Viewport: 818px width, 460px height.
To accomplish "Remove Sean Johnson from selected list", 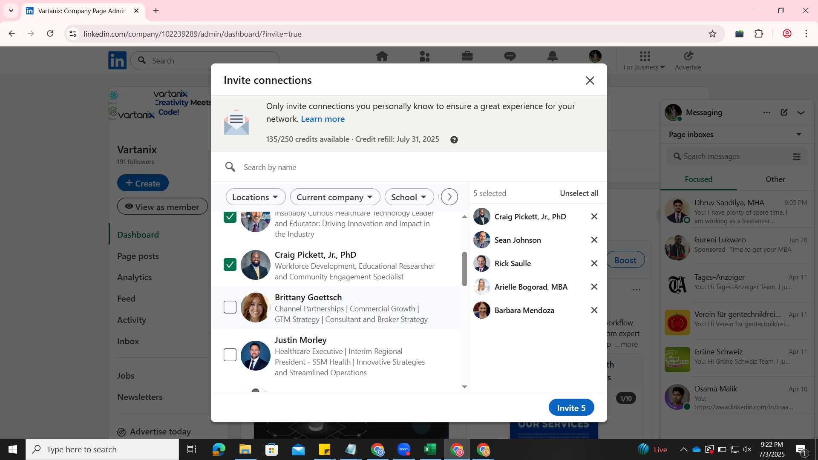I will pyautogui.click(x=594, y=240).
